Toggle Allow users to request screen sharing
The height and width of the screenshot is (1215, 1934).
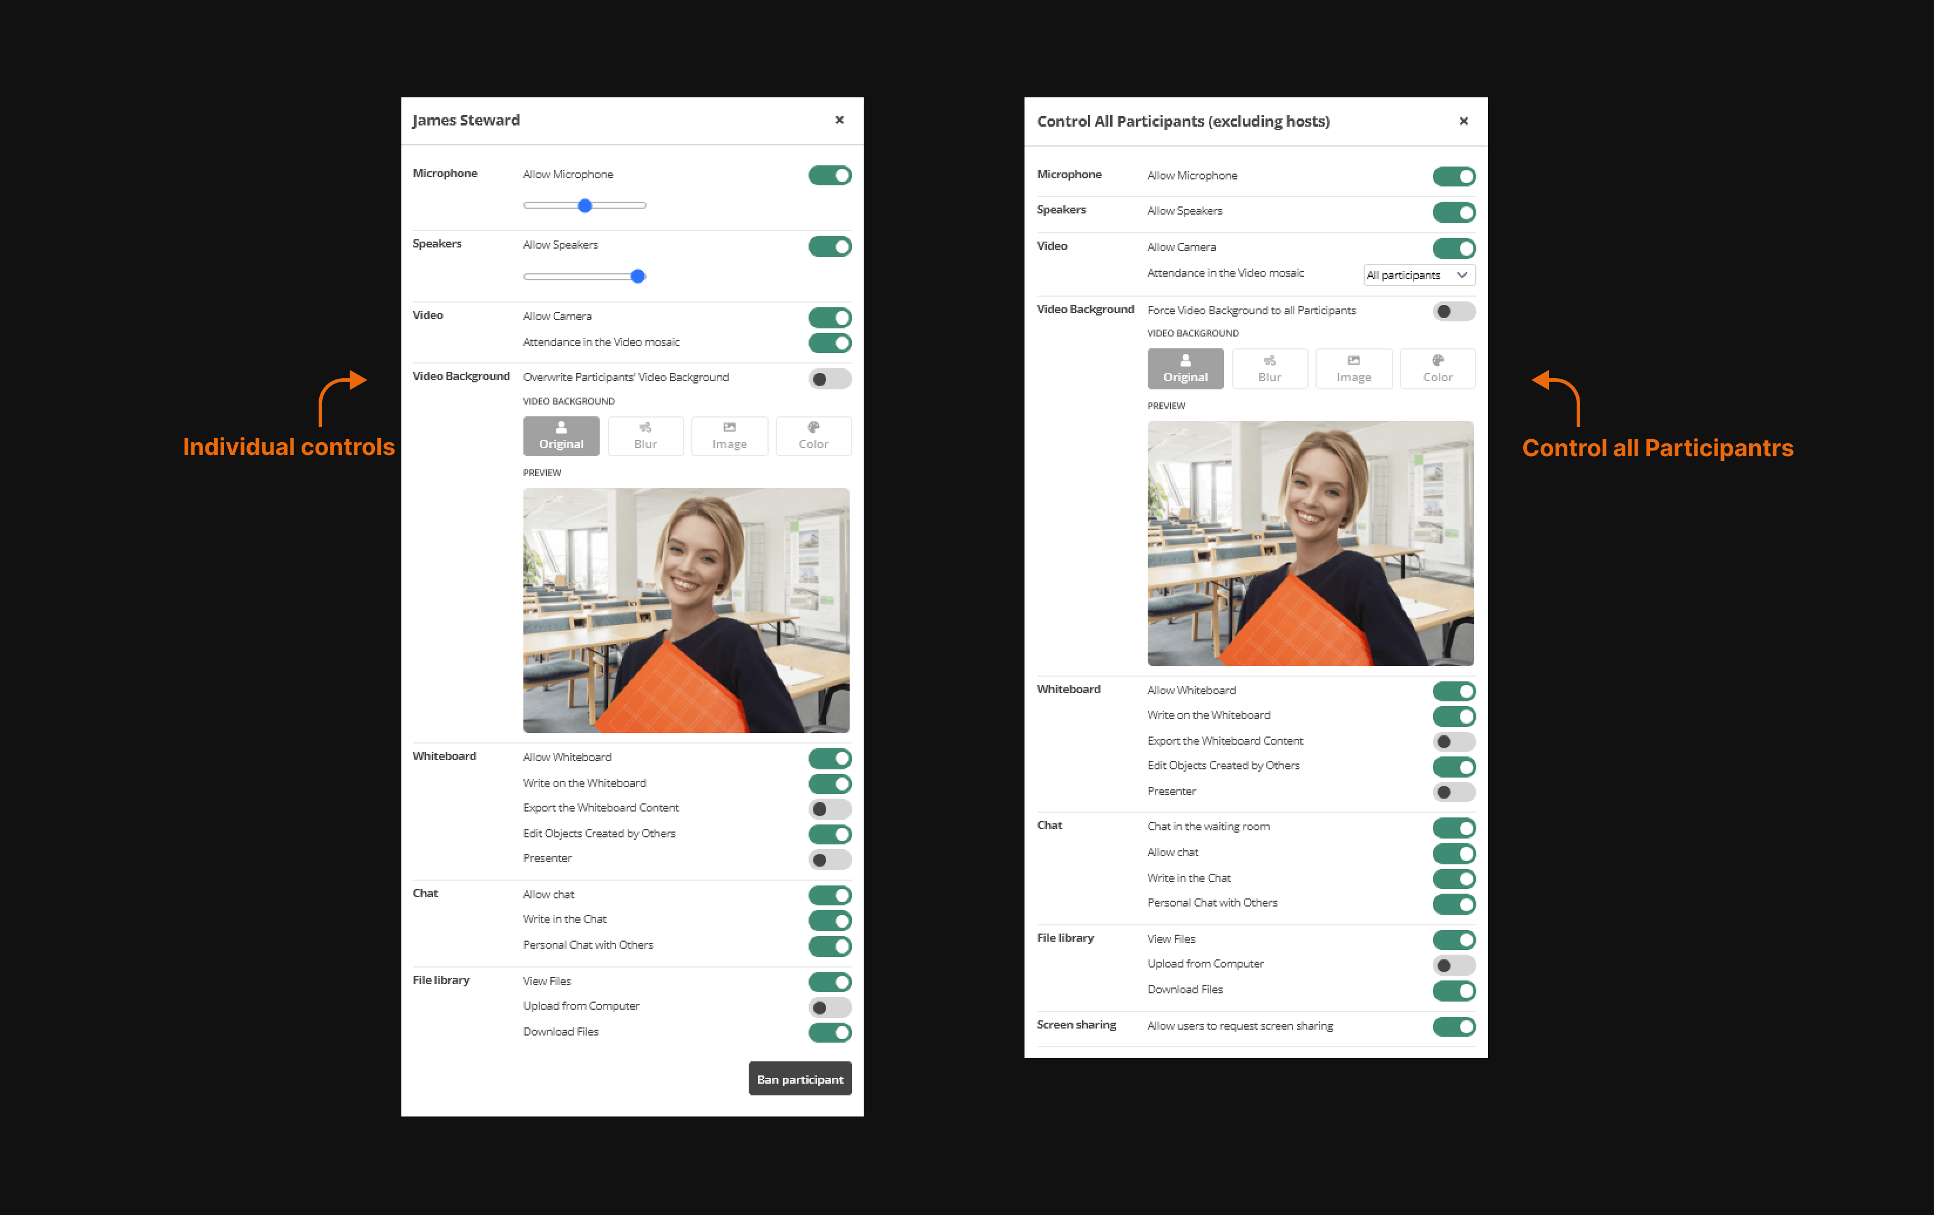pyautogui.click(x=1453, y=1027)
